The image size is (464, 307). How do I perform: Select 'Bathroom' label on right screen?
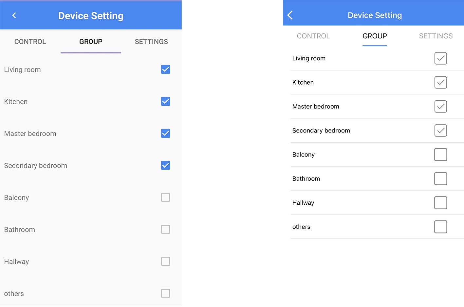click(306, 179)
